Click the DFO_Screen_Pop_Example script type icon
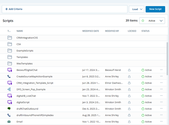The image size is (169, 125). point(10,89)
